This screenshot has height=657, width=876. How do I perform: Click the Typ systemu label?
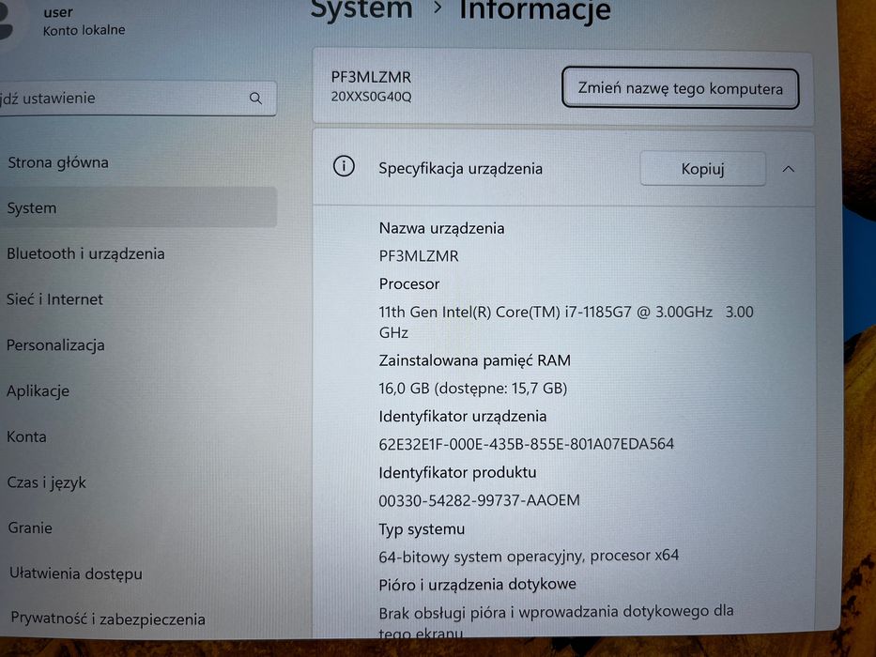pos(422,528)
